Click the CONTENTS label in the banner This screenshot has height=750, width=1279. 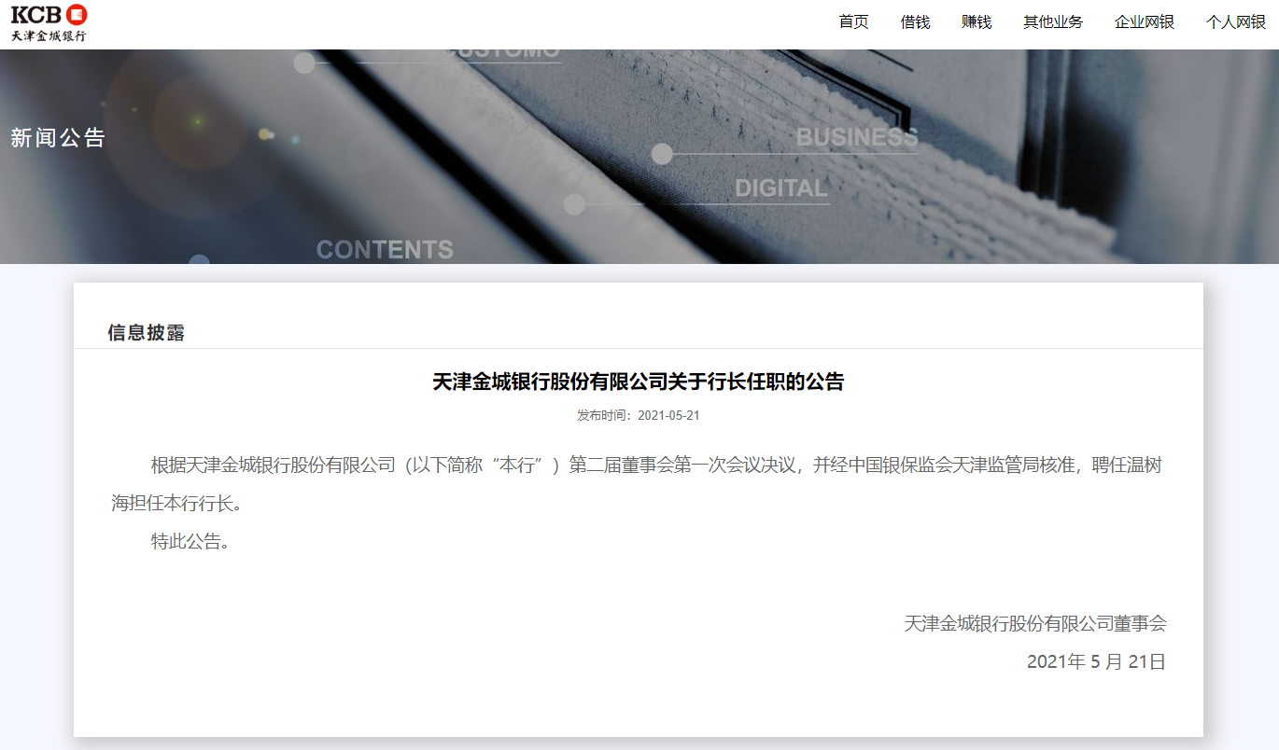pyautogui.click(x=385, y=250)
